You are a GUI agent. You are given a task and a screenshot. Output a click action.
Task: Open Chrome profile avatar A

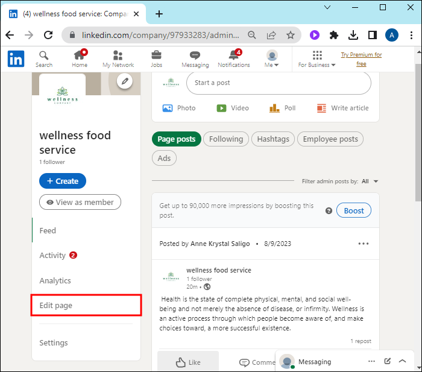[392, 35]
